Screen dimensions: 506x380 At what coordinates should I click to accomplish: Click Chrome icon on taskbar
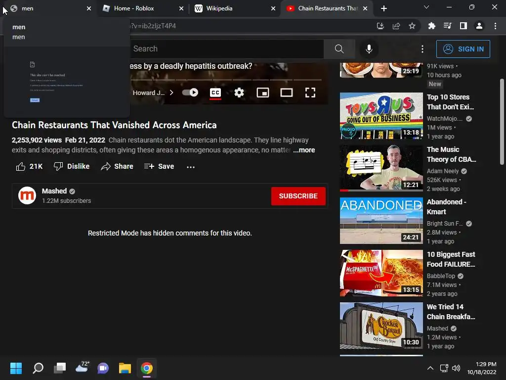[x=146, y=368]
